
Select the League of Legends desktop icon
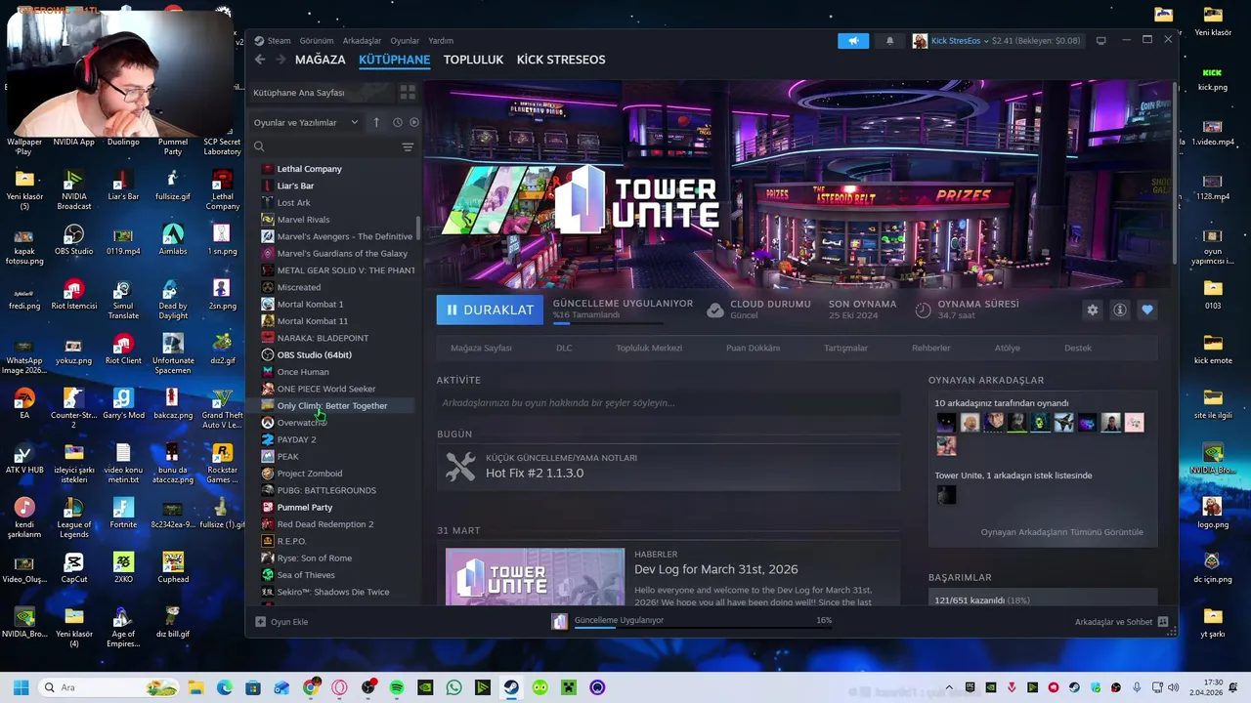pyautogui.click(x=74, y=518)
